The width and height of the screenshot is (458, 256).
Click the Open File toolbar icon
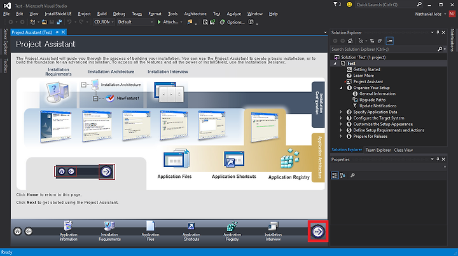[44, 22]
